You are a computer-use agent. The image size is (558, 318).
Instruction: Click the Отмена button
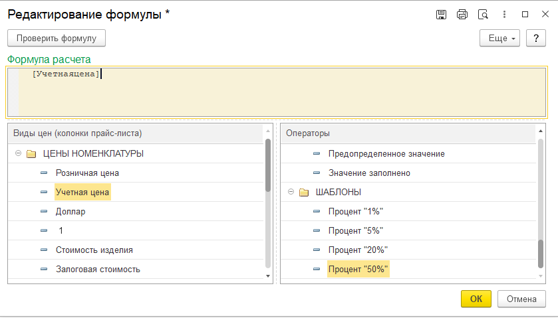coord(521,299)
